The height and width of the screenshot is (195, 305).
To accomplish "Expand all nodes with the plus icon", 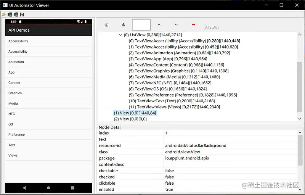I will tap(106, 25).
